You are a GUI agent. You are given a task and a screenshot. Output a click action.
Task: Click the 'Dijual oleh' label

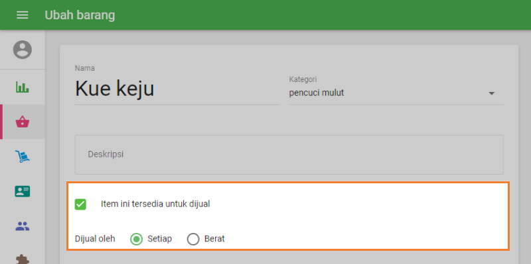click(x=95, y=239)
